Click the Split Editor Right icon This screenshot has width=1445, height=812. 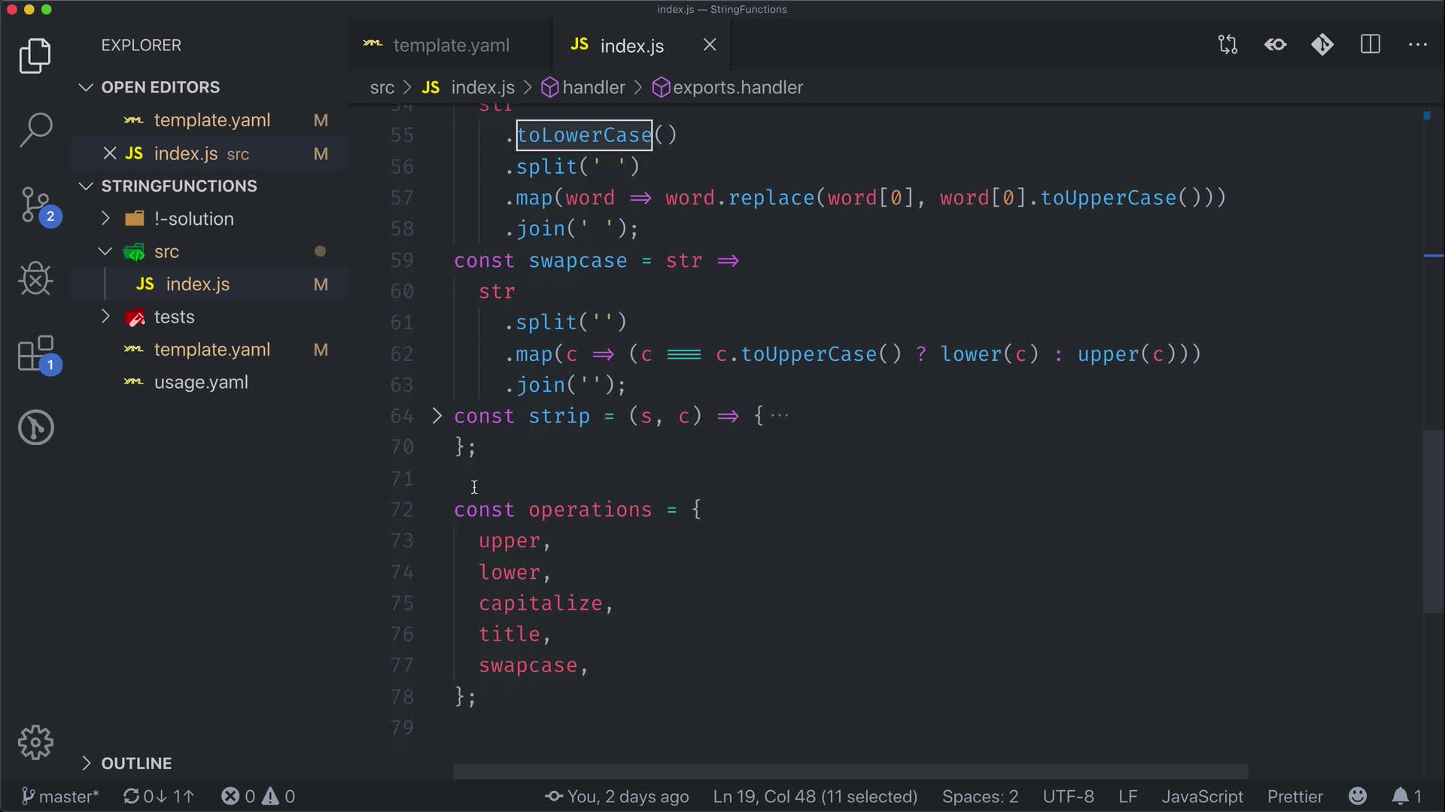(1370, 45)
